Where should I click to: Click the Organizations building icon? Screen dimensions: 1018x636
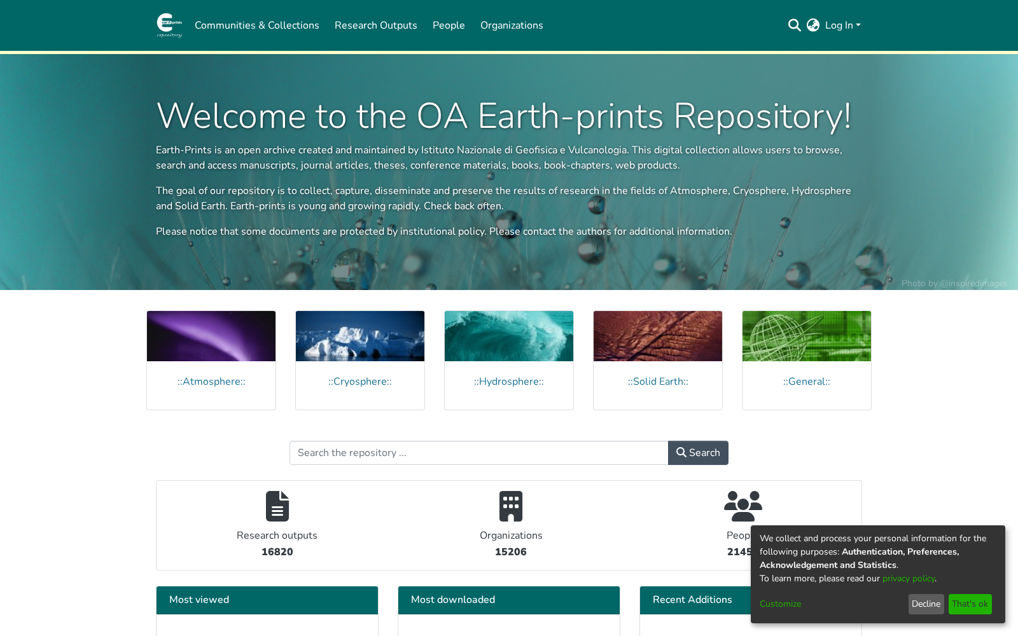click(x=511, y=506)
